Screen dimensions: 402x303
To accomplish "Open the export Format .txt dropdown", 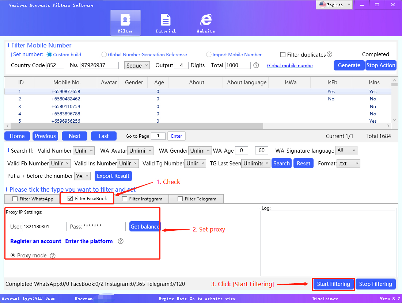I will (348, 164).
